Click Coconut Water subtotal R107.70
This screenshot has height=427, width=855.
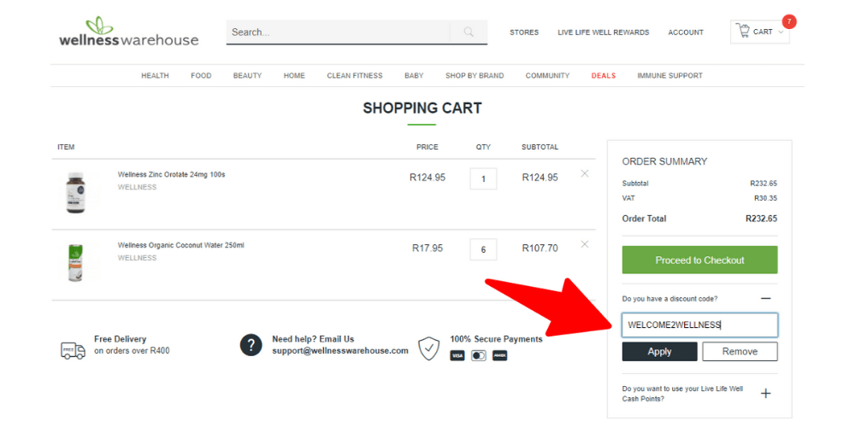pyautogui.click(x=540, y=248)
